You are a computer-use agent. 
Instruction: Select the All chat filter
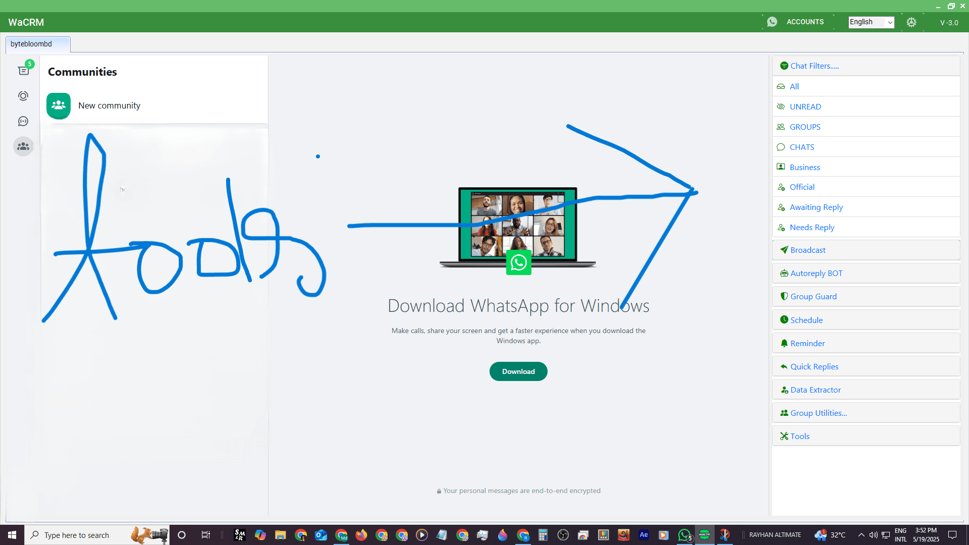tap(866, 86)
